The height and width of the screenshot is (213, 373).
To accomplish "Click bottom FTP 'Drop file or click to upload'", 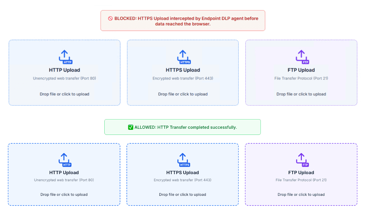I will 301,194.
